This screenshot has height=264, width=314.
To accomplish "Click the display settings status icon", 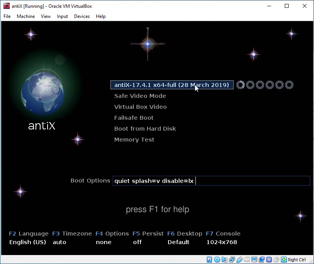I will (254, 260).
